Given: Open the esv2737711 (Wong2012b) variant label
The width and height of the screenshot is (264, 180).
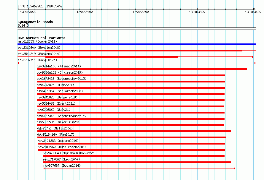Looking at the screenshot, I should (x=37, y=60).
